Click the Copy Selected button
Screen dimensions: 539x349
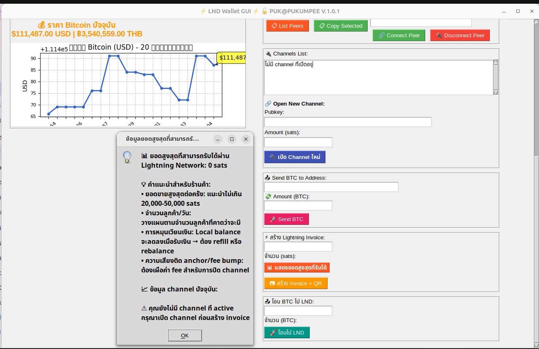point(341,26)
